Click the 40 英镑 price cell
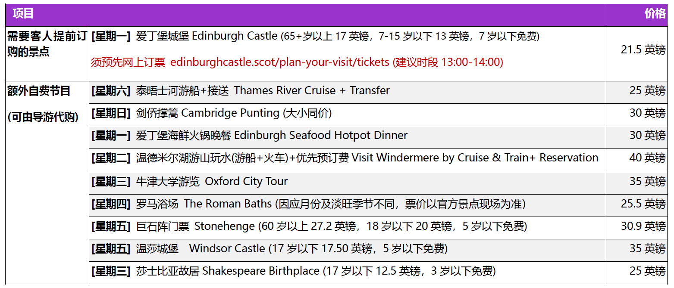This screenshot has height=288, width=674. [647, 158]
